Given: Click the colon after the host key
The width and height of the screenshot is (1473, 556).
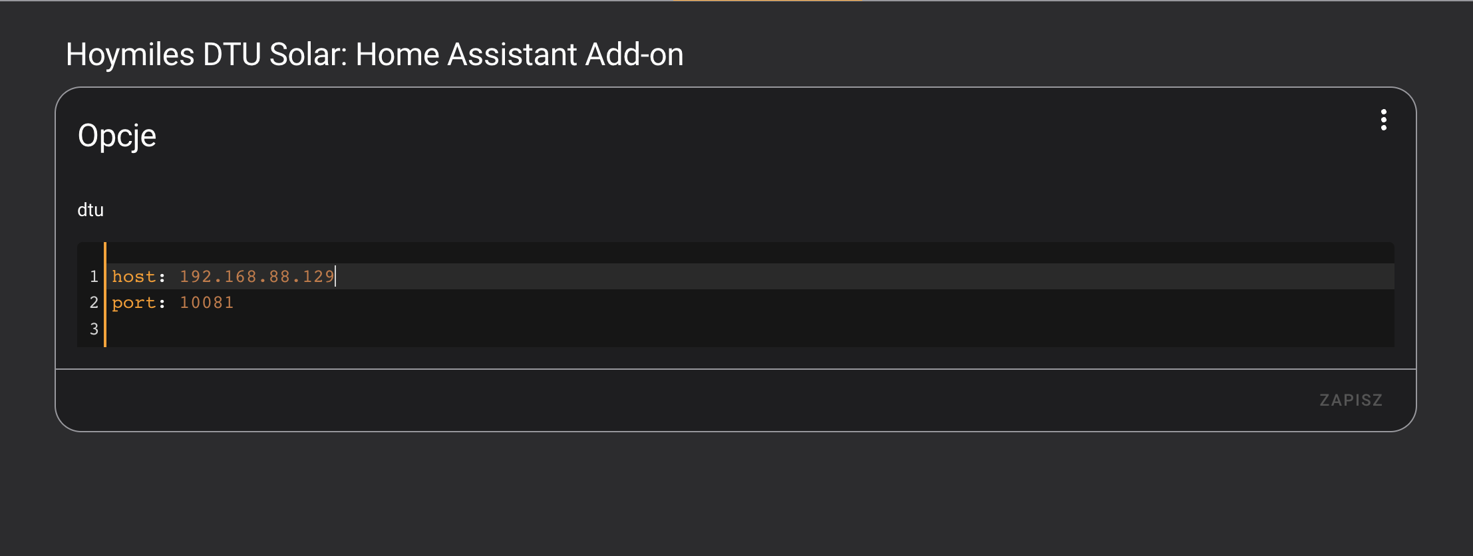Looking at the screenshot, I should tap(162, 277).
